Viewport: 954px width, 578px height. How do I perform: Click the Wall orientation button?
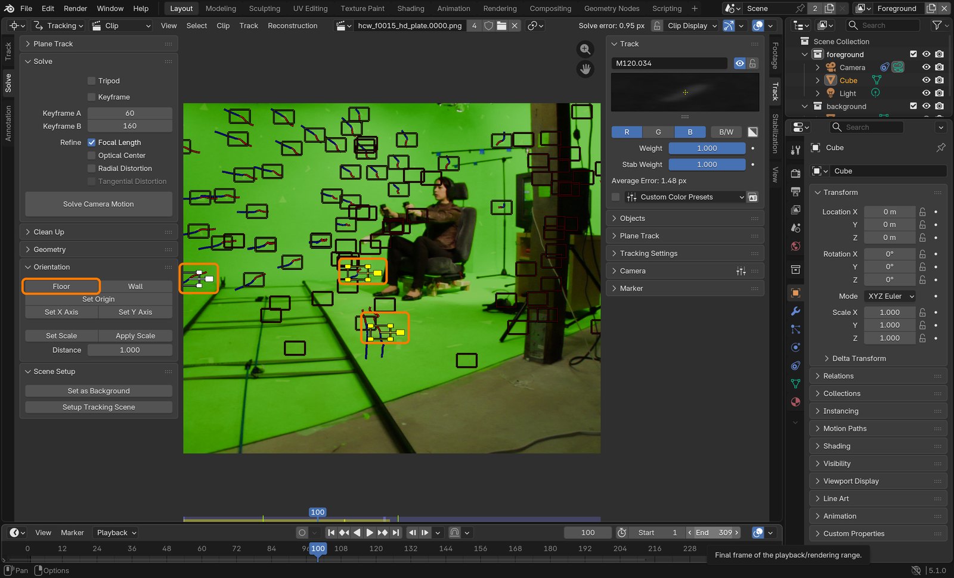click(x=135, y=287)
